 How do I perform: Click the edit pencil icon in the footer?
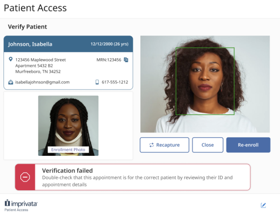pyautogui.click(x=263, y=205)
